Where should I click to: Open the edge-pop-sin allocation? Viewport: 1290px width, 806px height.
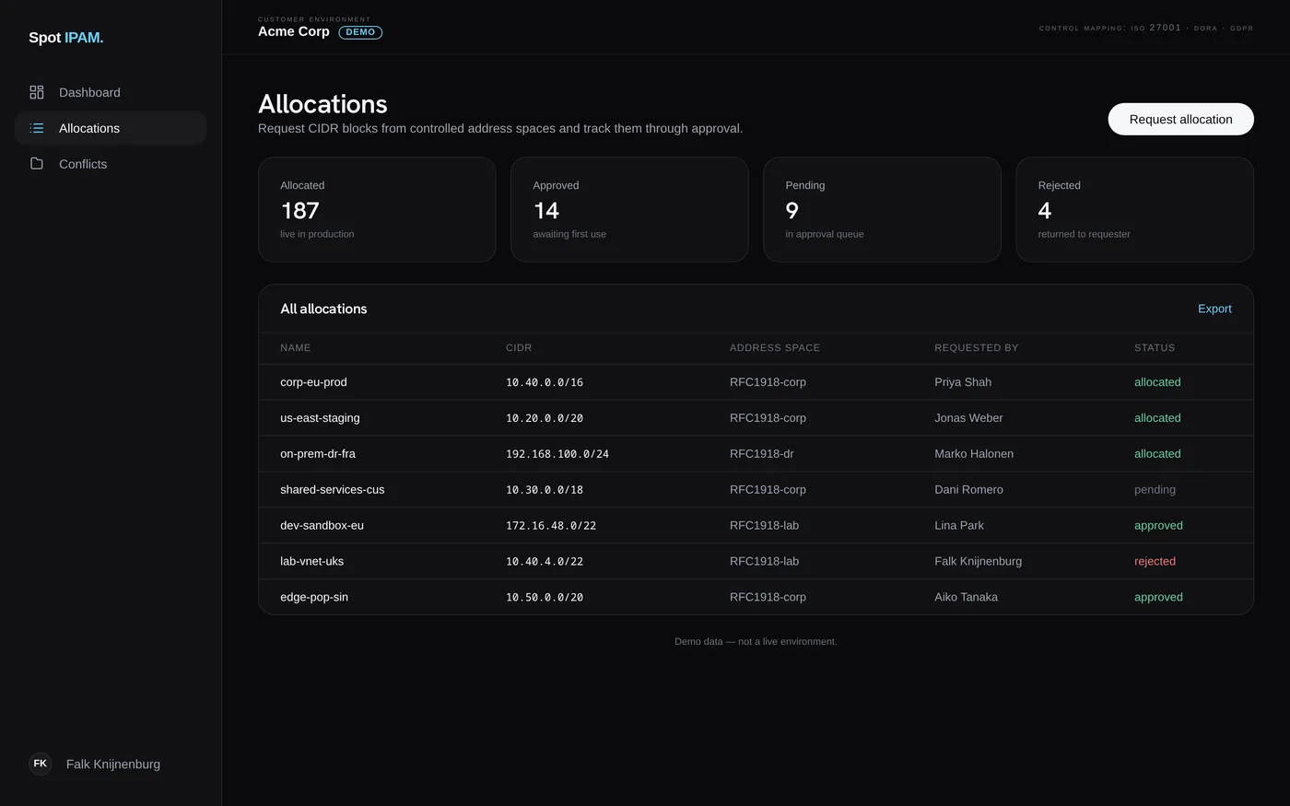point(756,597)
